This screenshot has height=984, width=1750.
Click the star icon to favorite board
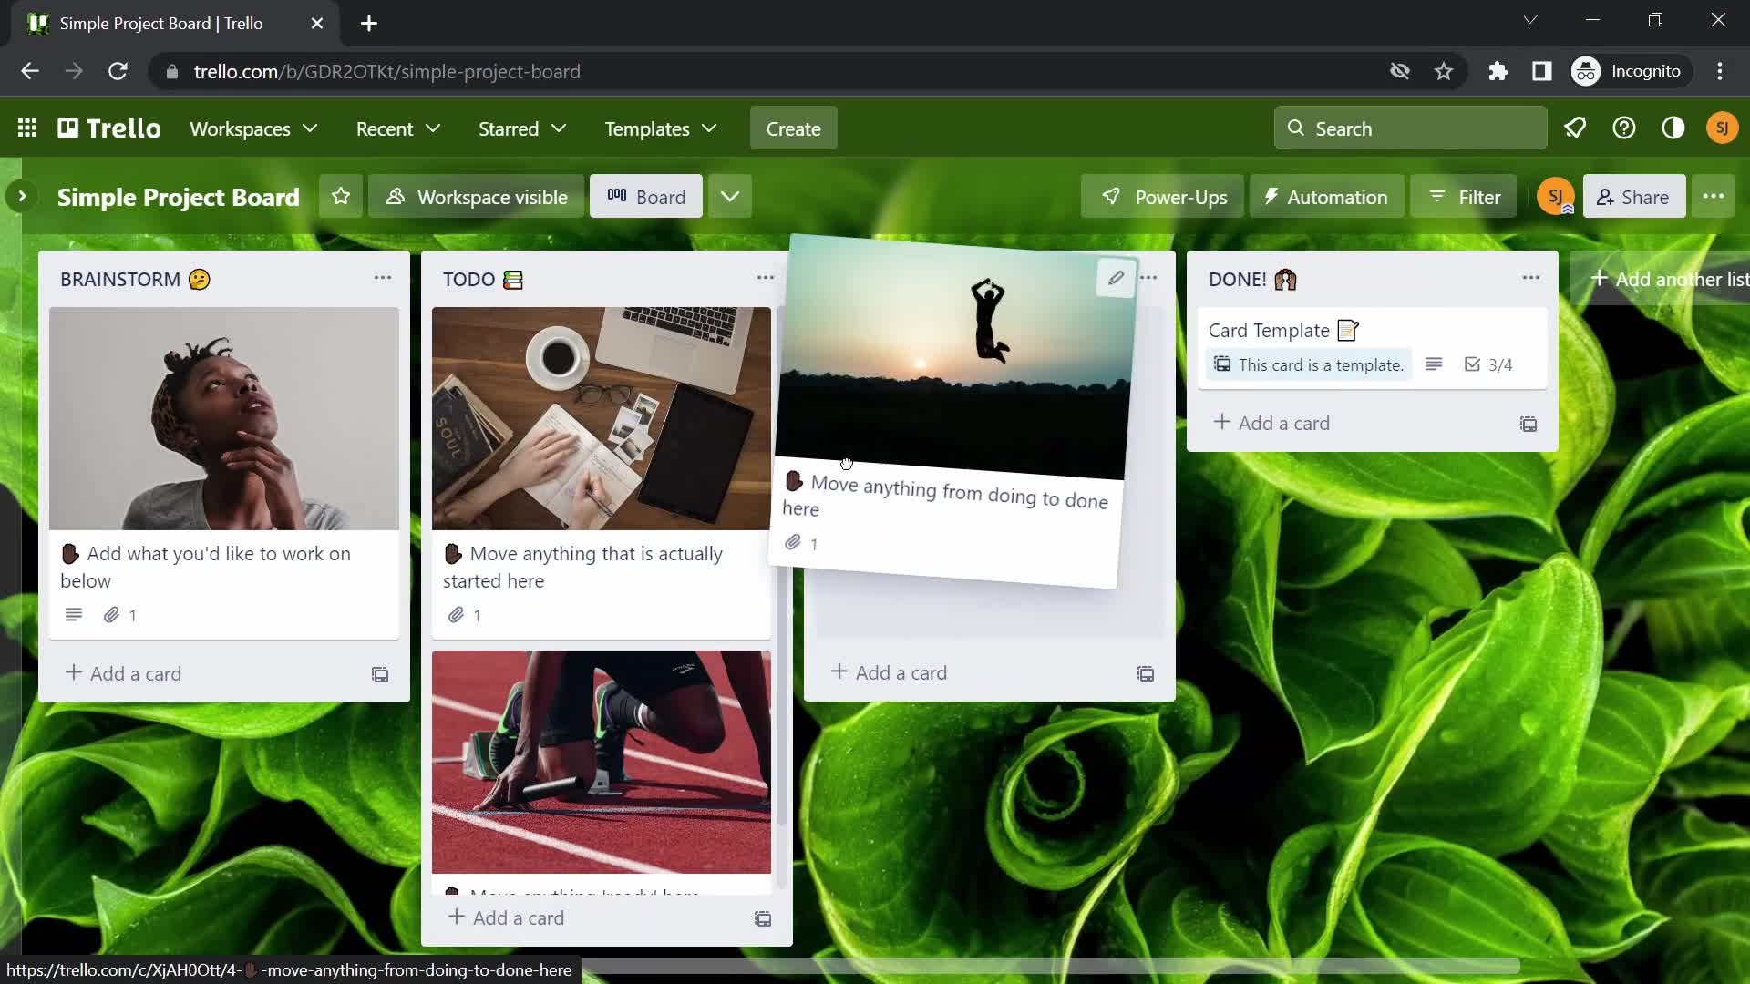pos(340,196)
